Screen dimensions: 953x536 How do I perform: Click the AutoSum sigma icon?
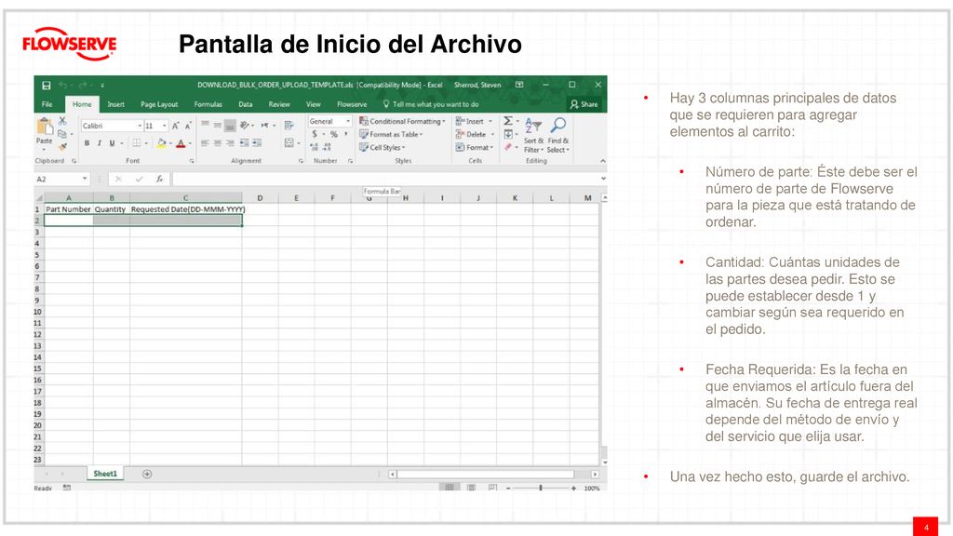(508, 121)
